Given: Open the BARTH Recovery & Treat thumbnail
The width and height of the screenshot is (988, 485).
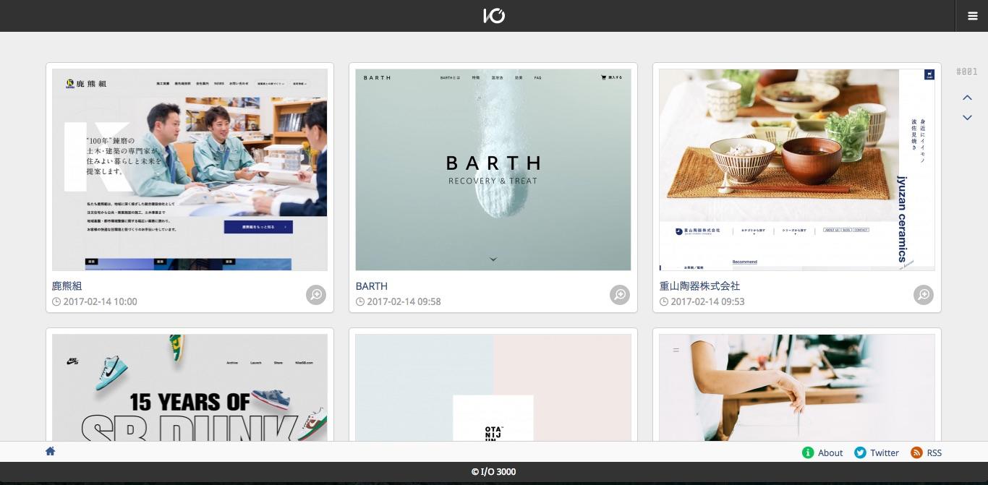Looking at the screenshot, I should (493, 170).
